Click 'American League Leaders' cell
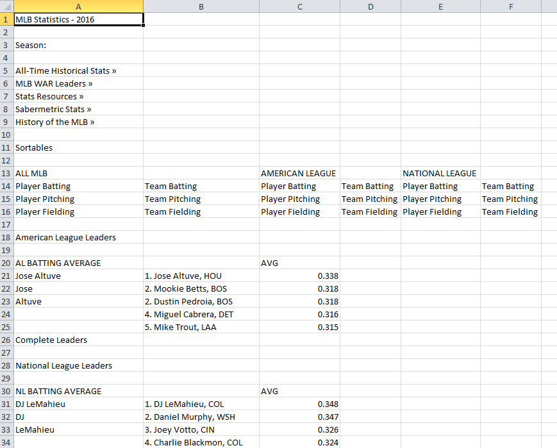This screenshot has width=557, height=448. pos(78,237)
